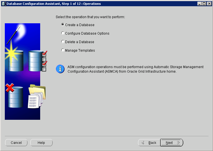Image resolution: width=213 pixels, height=151 pixels.
Task: Proceed with the Next button
Action: coord(172,142)
